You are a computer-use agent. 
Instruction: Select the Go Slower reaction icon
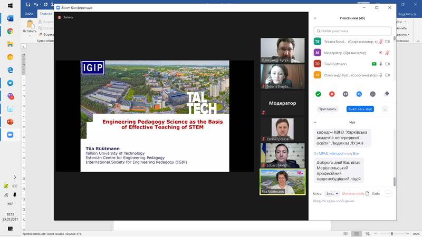pyautogui.click(x=346, y=94)
